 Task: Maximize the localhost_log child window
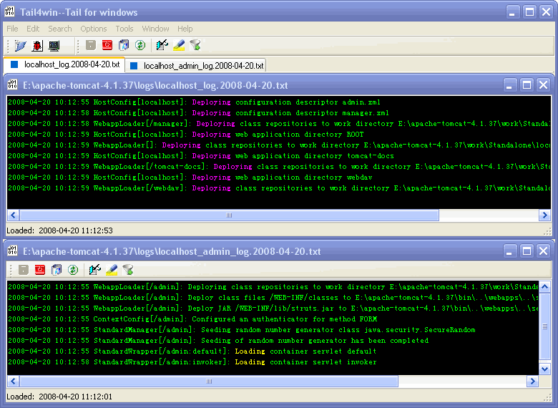click(x=527, y=84)
